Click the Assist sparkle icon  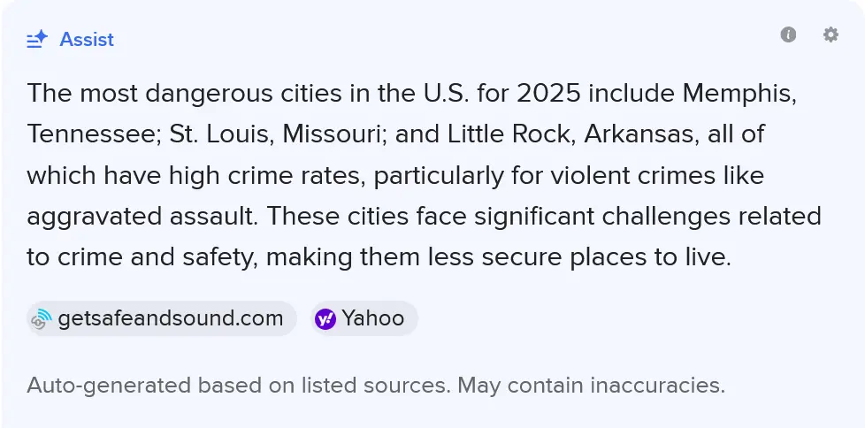click(37, 40)
